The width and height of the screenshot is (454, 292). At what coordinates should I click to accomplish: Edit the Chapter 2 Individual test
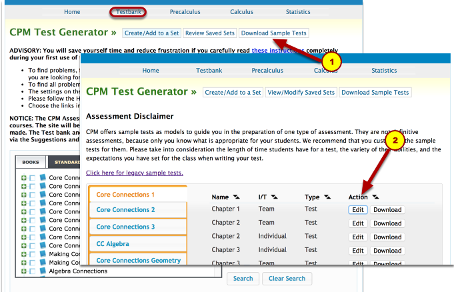[358, 237]
